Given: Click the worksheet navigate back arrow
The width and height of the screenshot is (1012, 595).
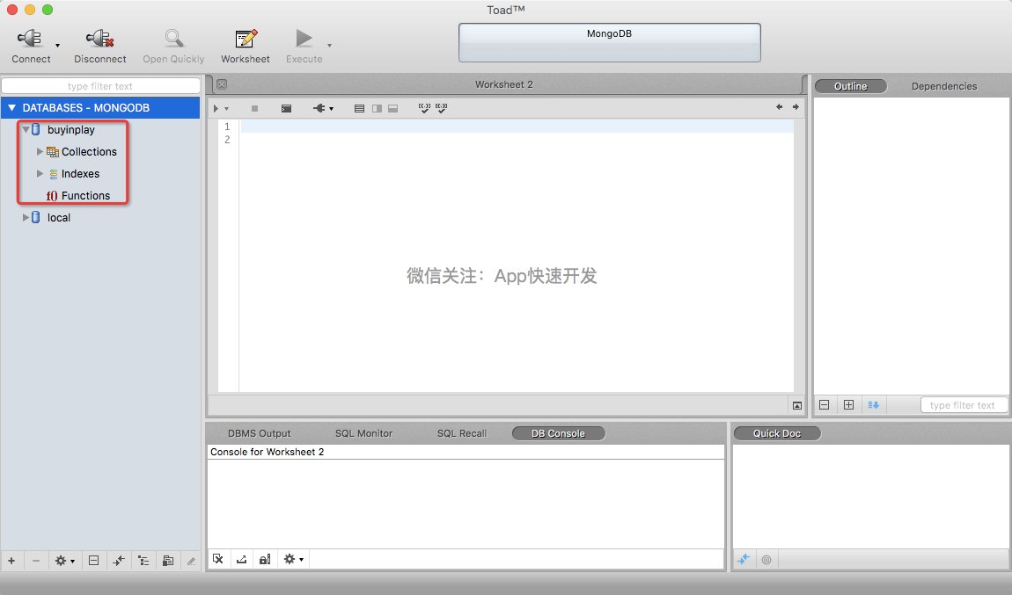Looking at the screenshot, I should 779,107.
